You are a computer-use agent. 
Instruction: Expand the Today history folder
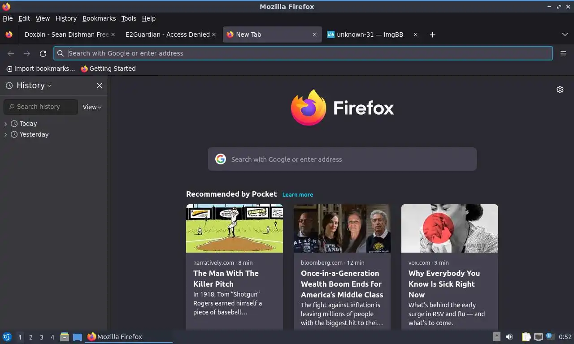pyautogui.click(x=6, y=124)
